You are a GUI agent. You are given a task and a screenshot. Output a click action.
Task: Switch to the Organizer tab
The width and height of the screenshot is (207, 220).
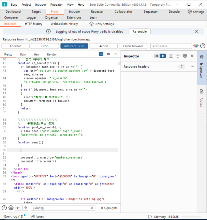click(x=52, y=17)
